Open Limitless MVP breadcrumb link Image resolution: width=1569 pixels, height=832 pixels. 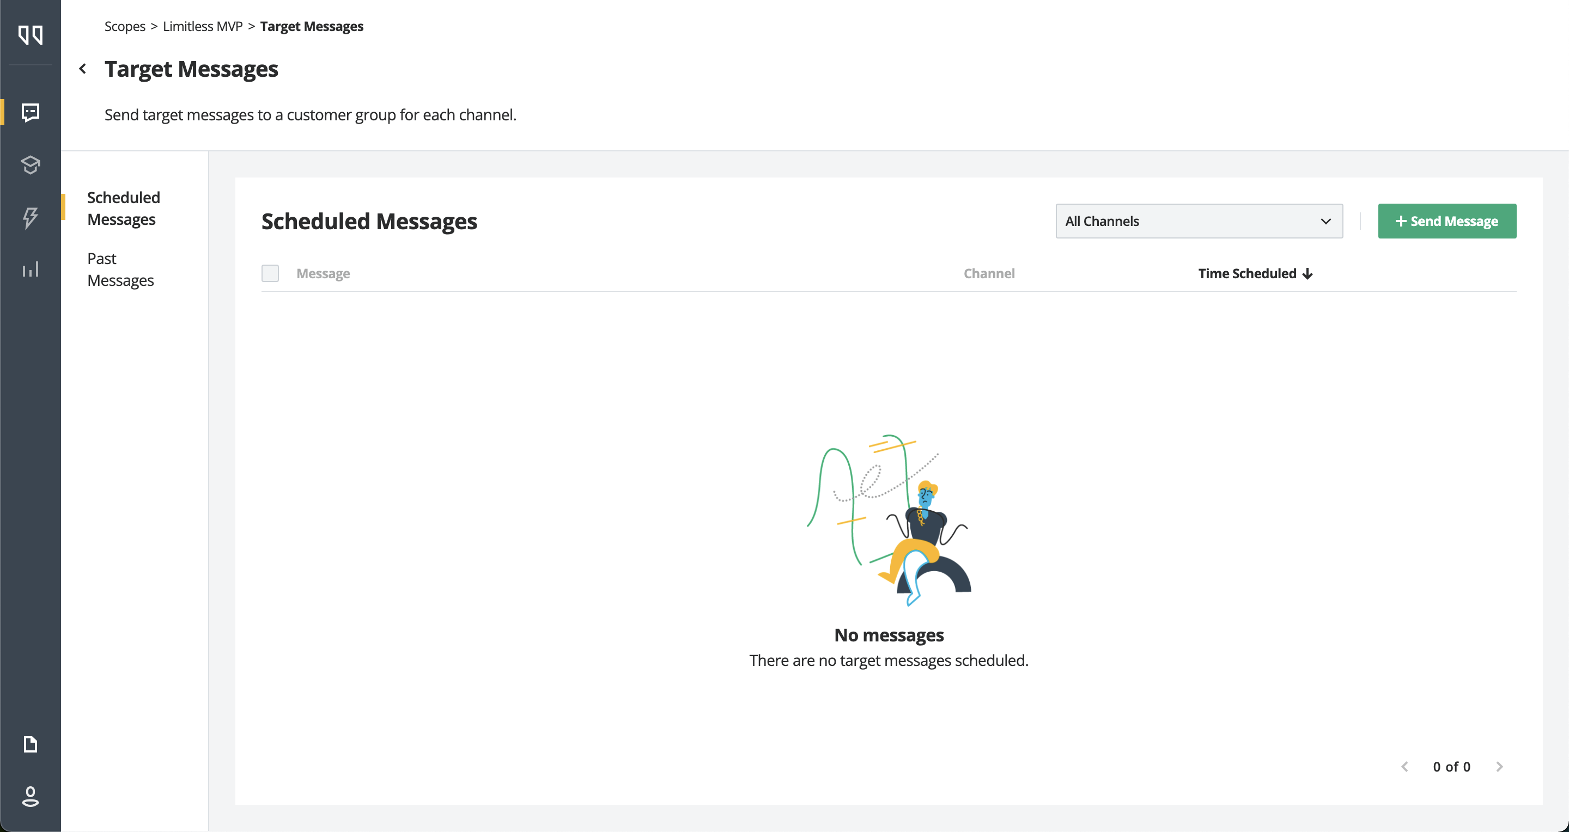202,26
